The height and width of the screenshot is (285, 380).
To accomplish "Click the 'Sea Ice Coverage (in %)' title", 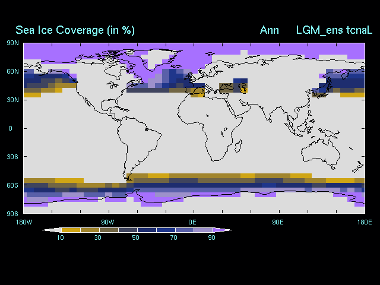I will pyautogui.click(x=75, y=30).
